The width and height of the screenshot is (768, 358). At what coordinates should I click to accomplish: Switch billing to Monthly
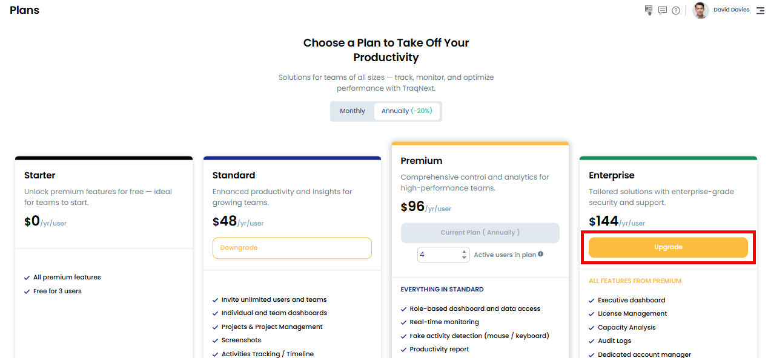click(353, 111)
